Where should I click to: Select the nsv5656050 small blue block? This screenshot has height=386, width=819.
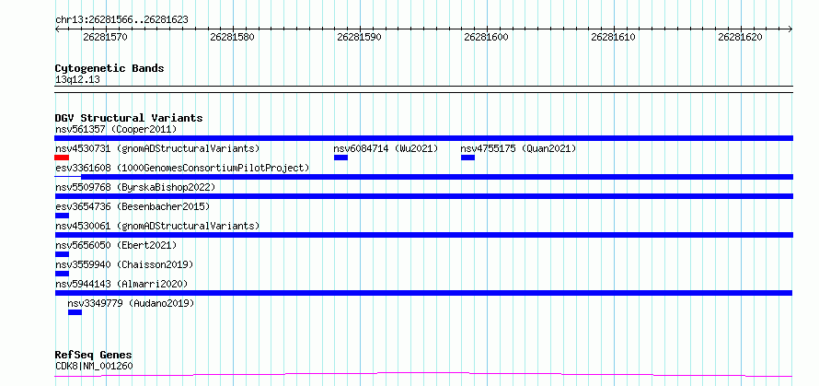pyautogui.click(x=62, y=254)
